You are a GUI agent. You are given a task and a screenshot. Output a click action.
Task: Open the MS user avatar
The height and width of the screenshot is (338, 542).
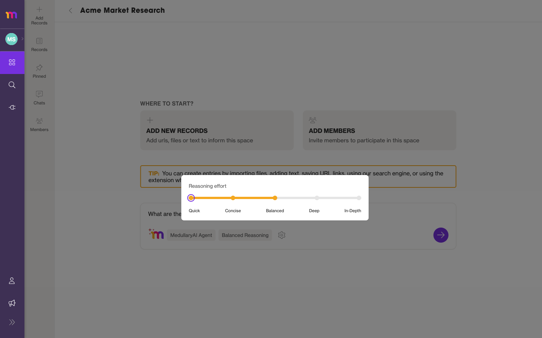(x=11, y=39)
